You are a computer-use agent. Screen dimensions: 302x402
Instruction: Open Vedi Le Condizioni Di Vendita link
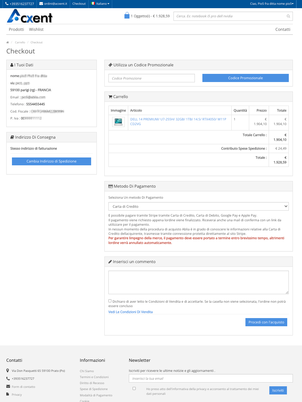[x=130, y=312]
